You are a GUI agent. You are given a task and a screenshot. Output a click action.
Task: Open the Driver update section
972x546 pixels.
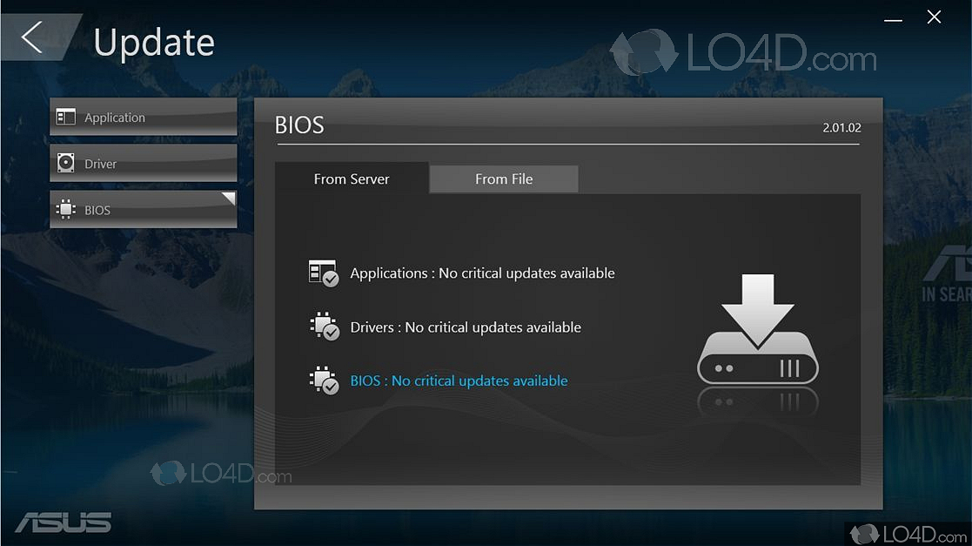point(144,163)
